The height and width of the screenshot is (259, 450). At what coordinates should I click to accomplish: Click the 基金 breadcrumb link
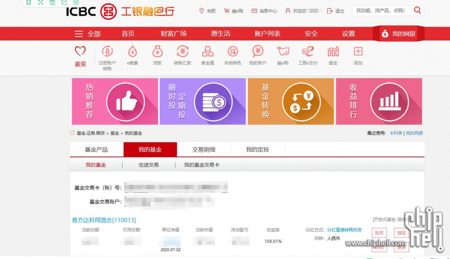pyautogui.click(x=114, y=133)
